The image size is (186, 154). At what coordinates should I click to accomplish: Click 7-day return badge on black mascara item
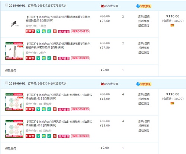(x=38, y=31)
